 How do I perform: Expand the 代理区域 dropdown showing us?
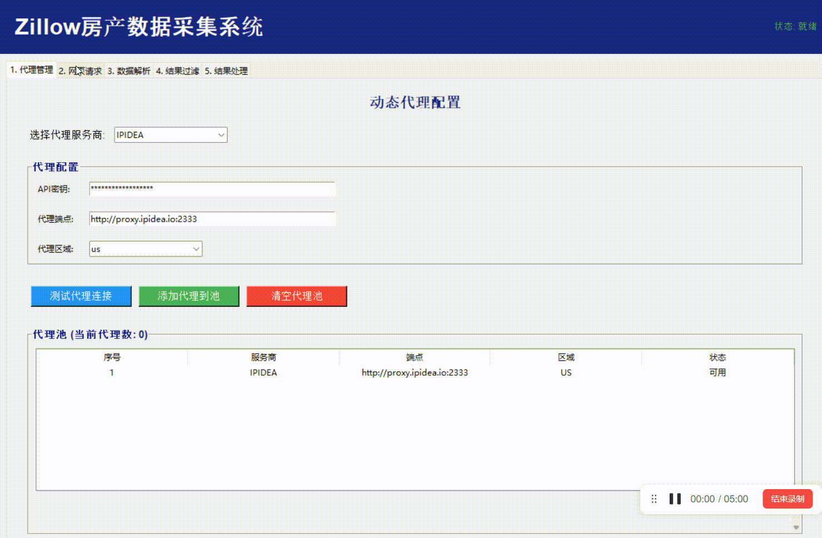(x=146, y=249)
